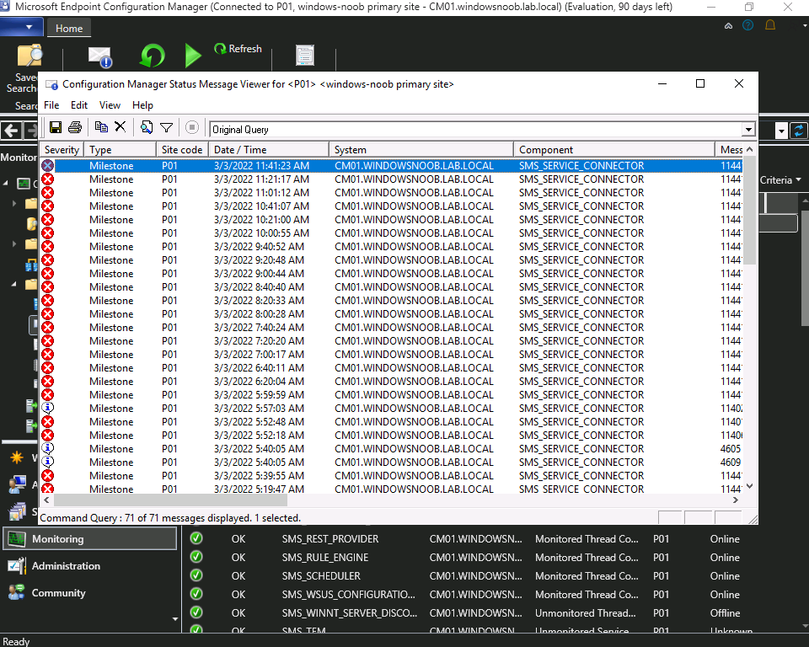This screenshot has width=809, height=647.
Task: Open the File menu
Action: point(51,105)
